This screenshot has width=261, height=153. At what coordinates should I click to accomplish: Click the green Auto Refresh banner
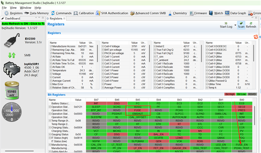coord(23,24)
